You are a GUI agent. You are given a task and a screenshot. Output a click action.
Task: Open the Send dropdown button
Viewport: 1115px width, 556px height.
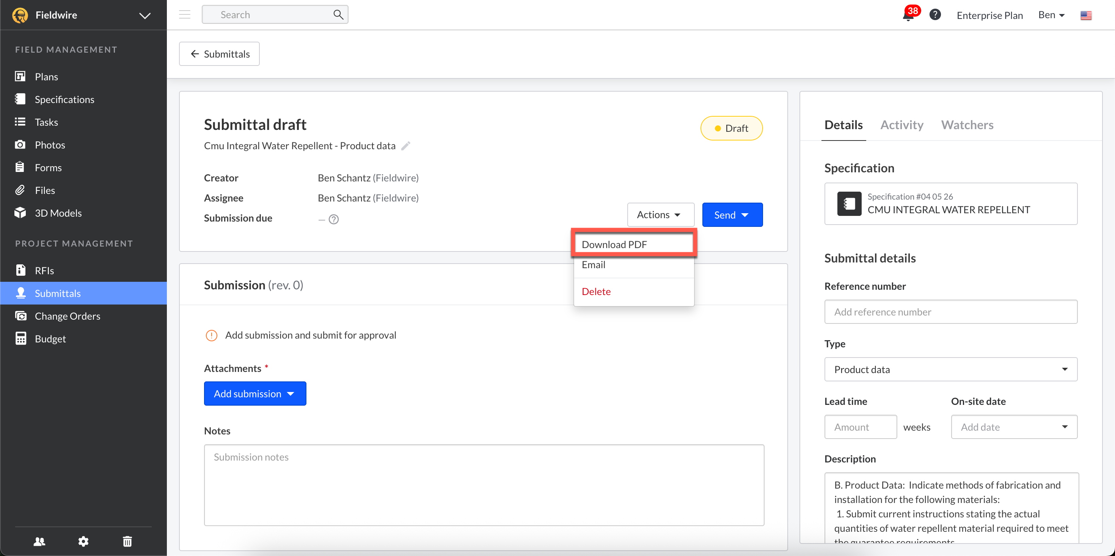[x=732, y=214]
